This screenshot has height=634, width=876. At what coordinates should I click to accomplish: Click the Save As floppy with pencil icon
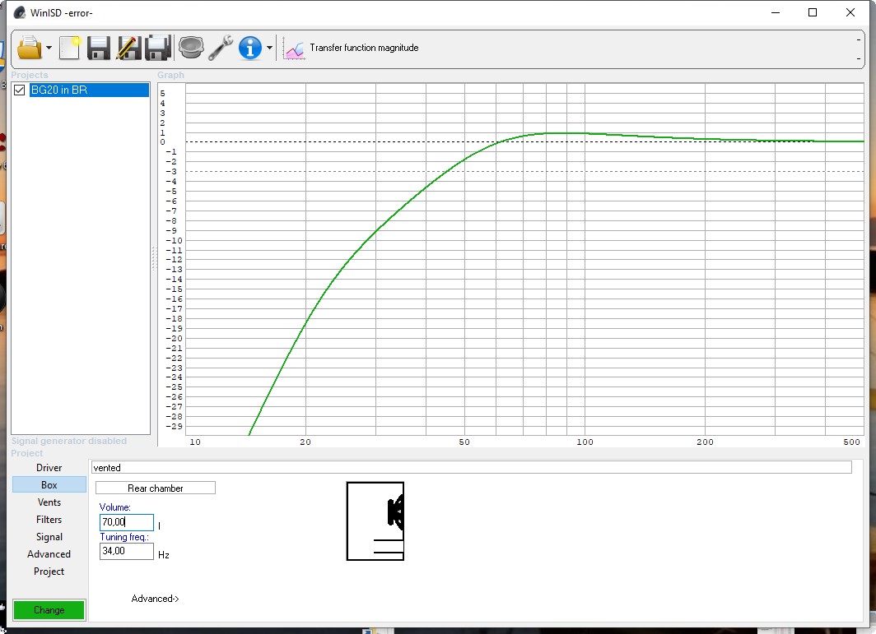[x=128, y=48]
